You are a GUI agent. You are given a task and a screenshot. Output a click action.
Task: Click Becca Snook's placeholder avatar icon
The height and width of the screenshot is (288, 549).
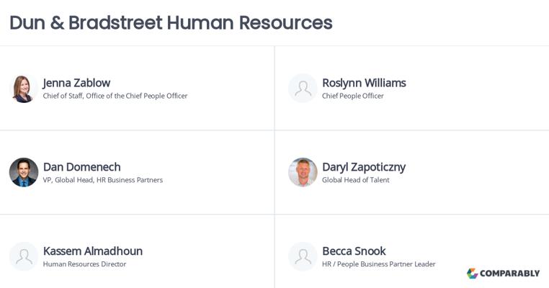point(303,257)
